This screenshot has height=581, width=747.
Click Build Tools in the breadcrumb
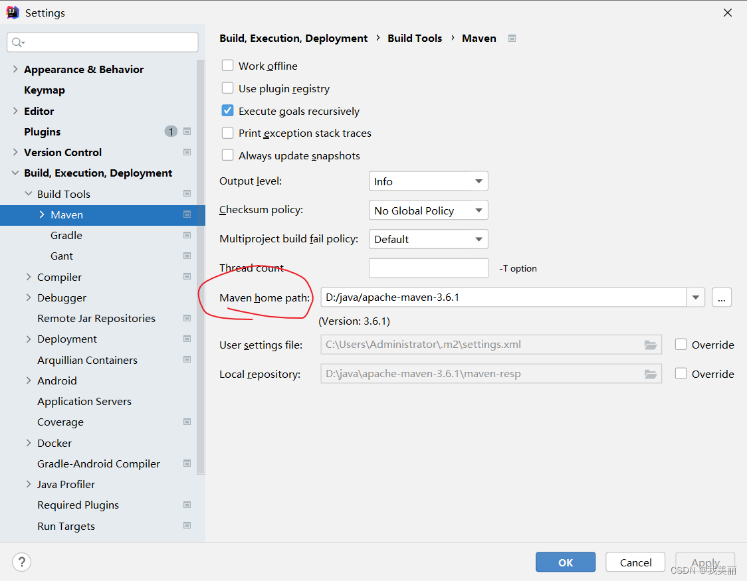click(x=415, y=38)
